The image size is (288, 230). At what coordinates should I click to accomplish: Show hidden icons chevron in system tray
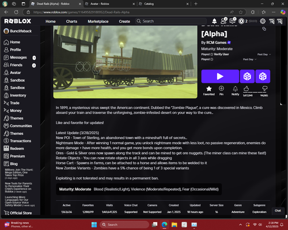[x=240, y=225]
